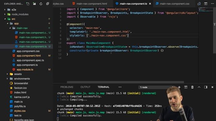This screenshot has width=216, height=121.
Task: Click line number 12 in the gutter
Action: [60, 51]
